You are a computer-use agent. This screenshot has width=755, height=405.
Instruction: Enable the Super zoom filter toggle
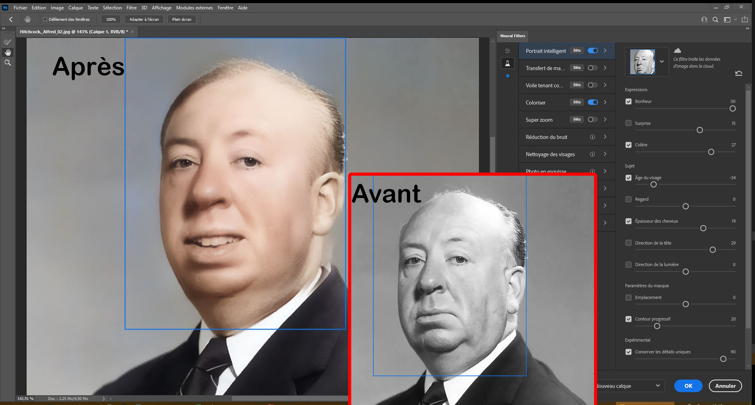[592, 119]
